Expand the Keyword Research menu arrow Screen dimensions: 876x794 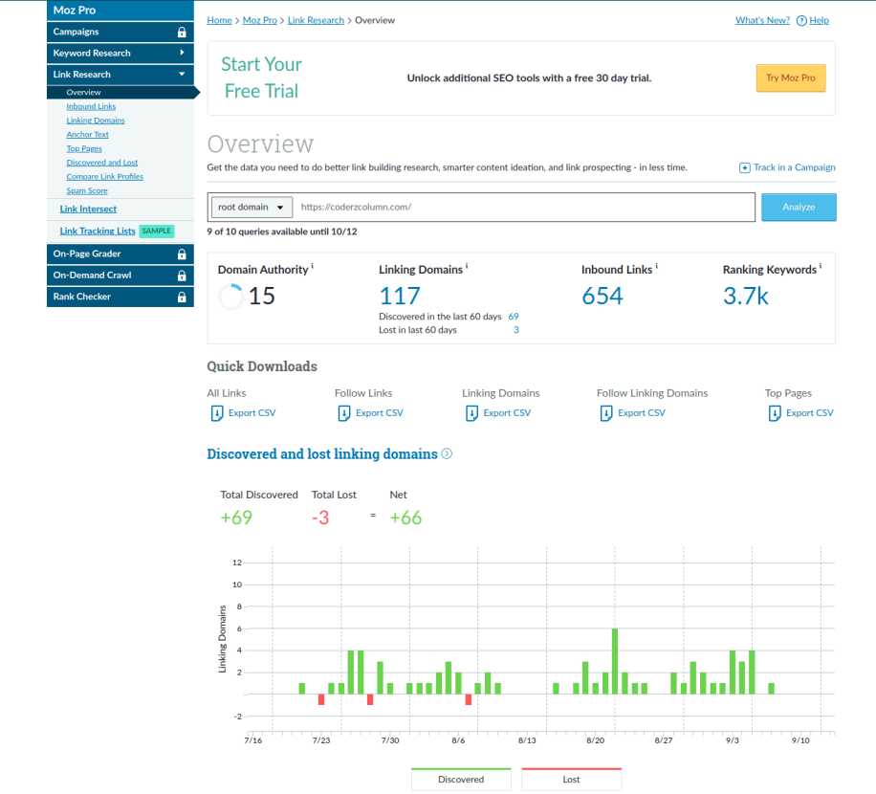click(x=182, y=53)
